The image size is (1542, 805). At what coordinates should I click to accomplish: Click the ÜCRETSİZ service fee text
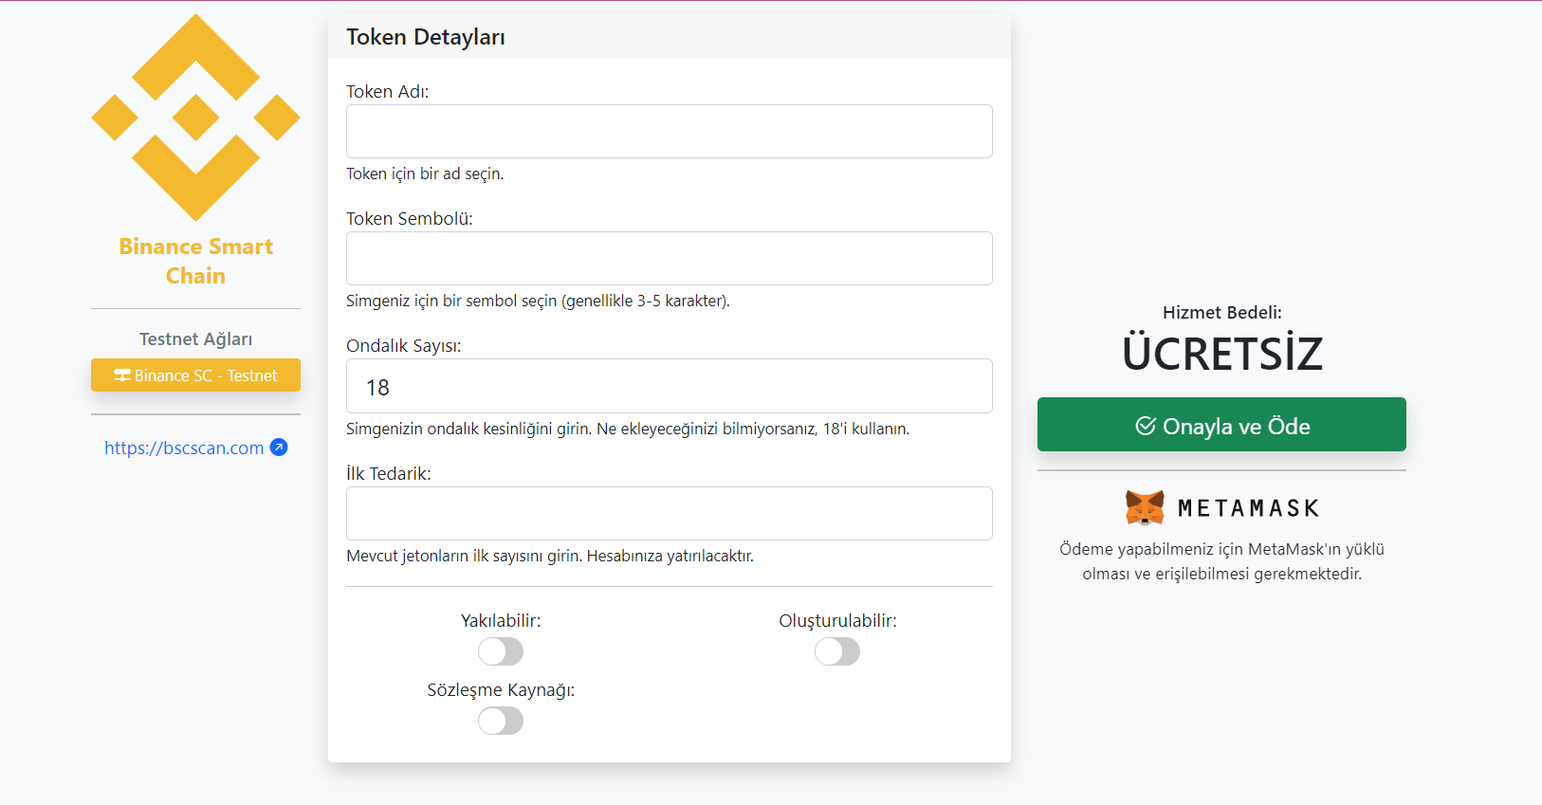point(1221,353)
